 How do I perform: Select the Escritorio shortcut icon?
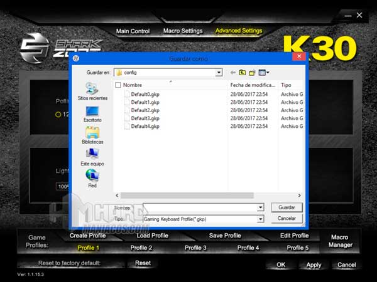pyautogui.click(x=92, y=112)
